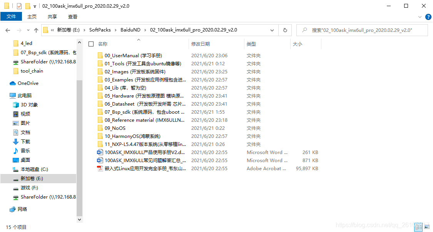The image size is (433, 232).
Task: Go up one folder level
Action: point(36,30)
